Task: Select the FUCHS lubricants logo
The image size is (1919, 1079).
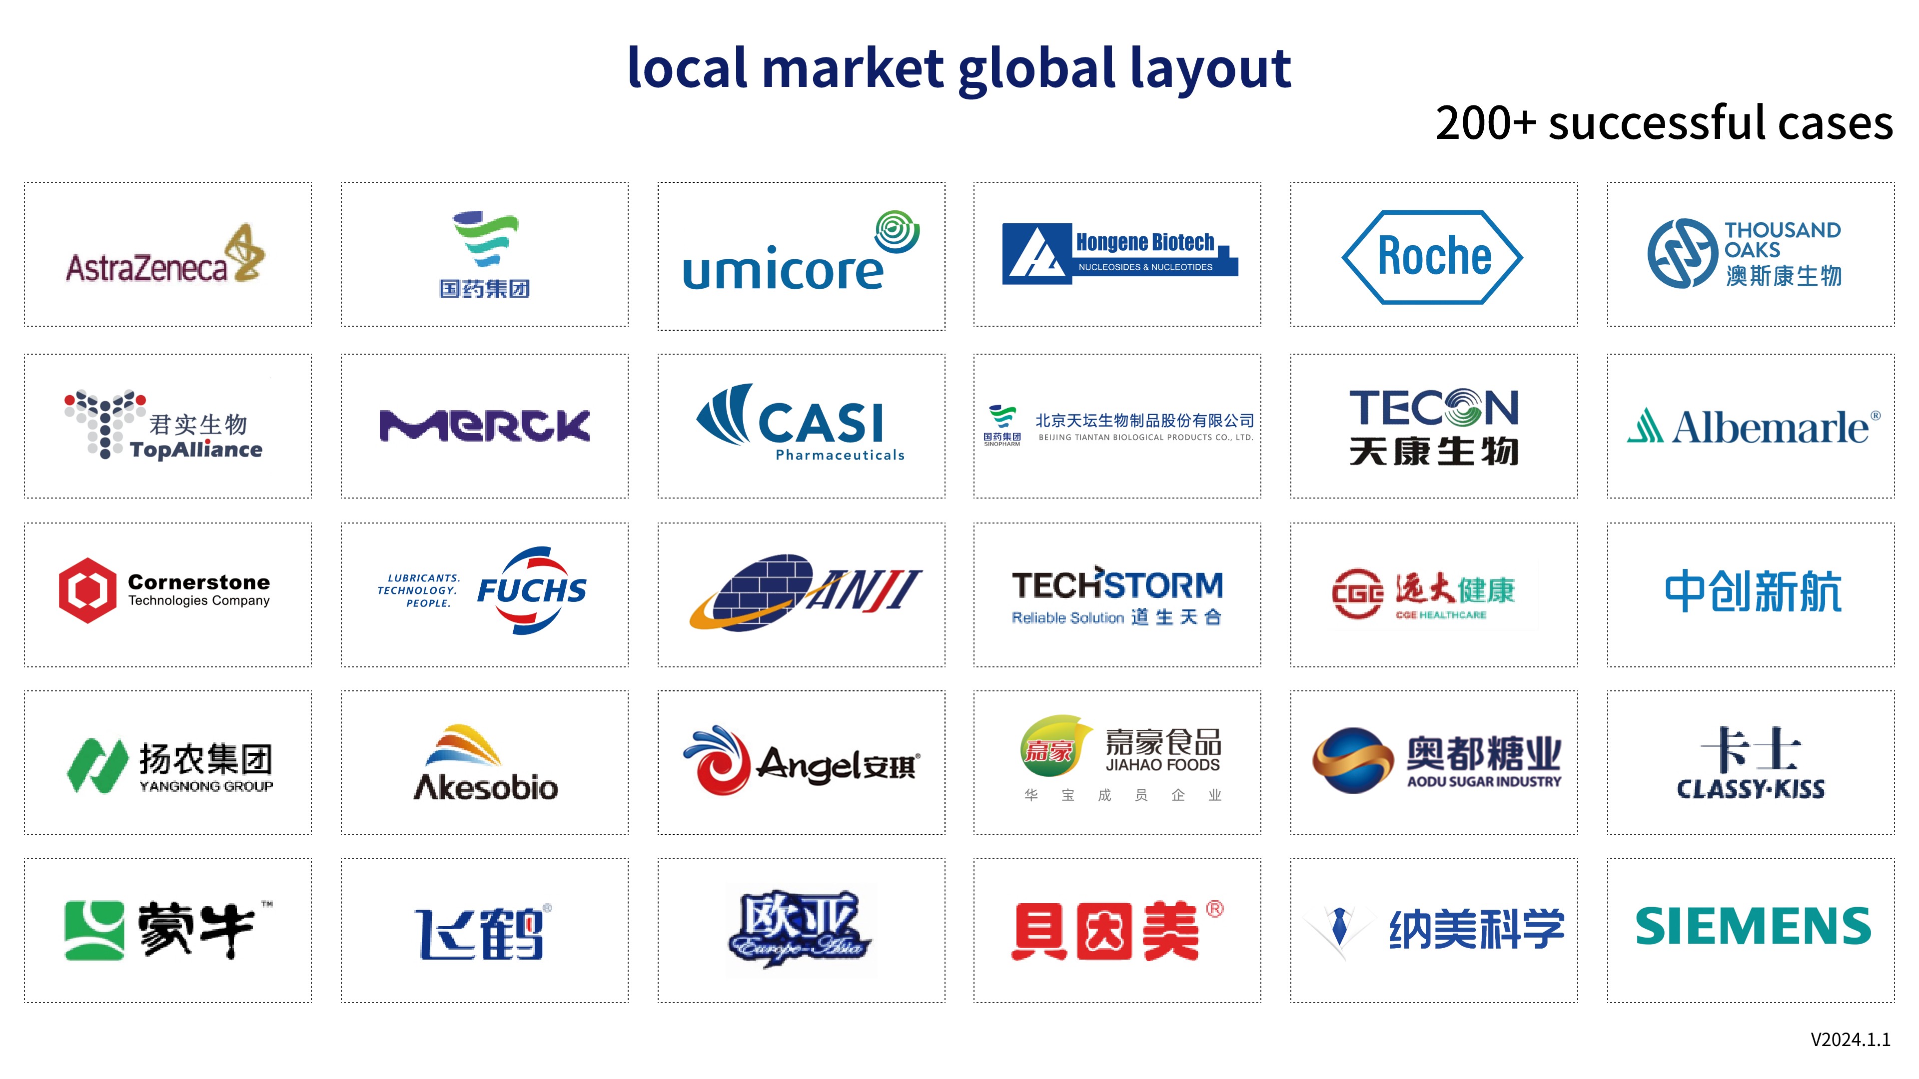Action: point(482,590)
